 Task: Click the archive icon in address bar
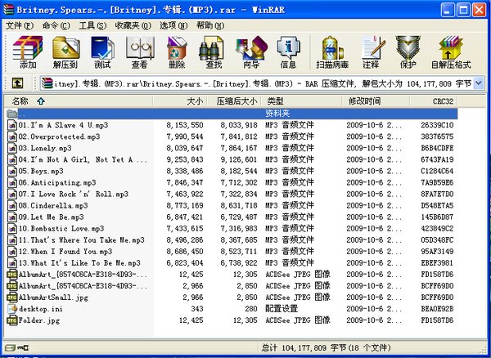(47, 83)
